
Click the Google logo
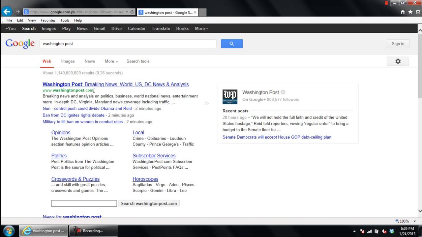20,43
